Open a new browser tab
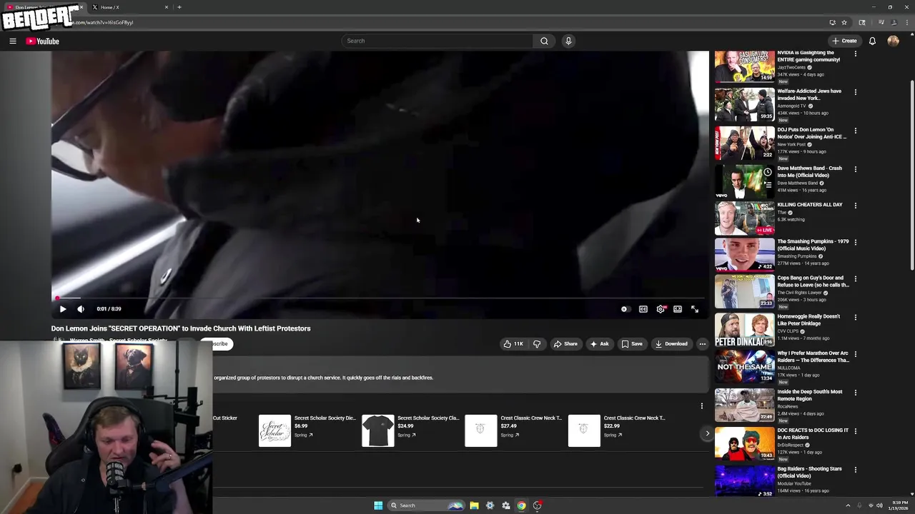 click(179, 7)
